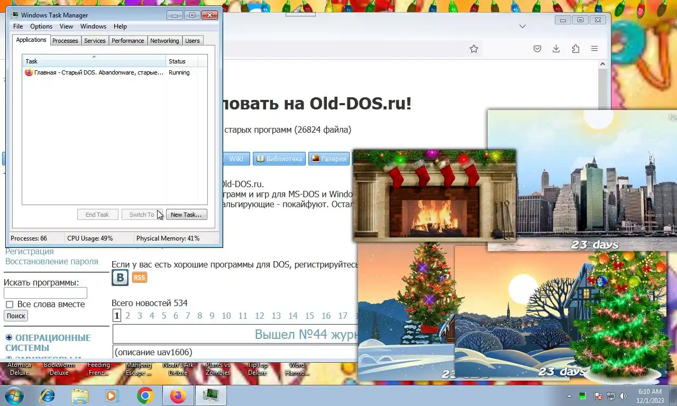Open the View menu in Task Manager
Image resolution: width=677 pixels, height=406 pixels.
coord(66,26)
